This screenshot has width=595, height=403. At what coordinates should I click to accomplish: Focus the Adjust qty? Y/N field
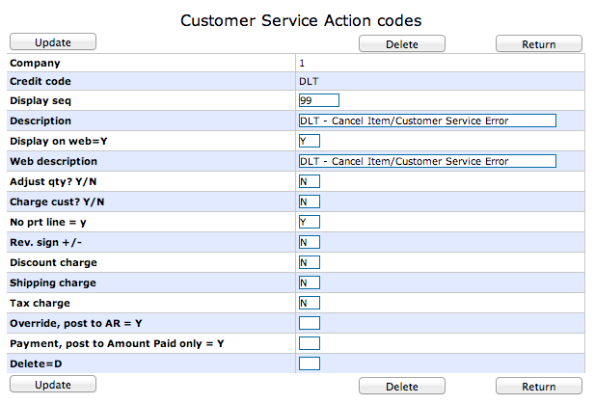click(x=309, y=181)
